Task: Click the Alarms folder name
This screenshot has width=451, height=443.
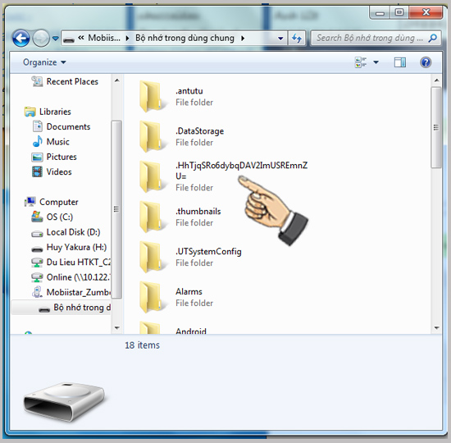Action: (189, 291)
